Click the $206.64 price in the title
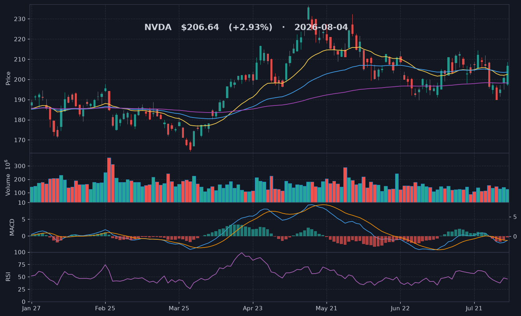This screenshot has width=521, height=316. 200,28
